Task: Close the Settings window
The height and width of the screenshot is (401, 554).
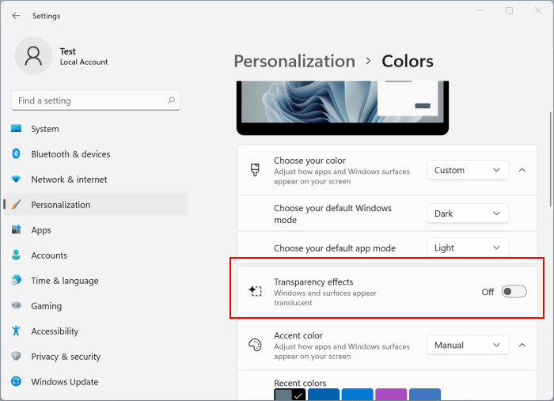Action: 538,10
